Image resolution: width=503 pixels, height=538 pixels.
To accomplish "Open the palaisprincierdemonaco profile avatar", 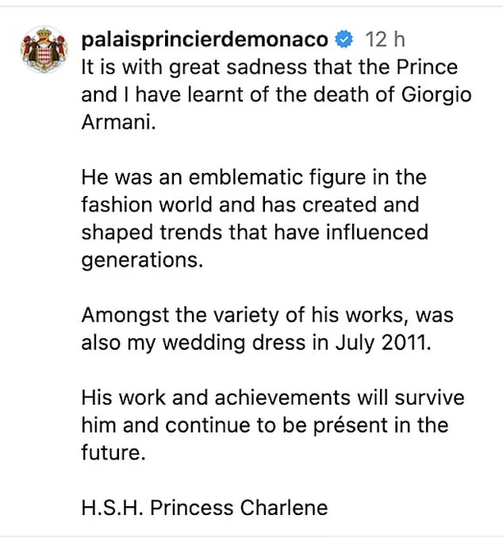I will (x=44, y=49).
